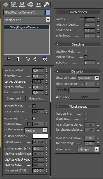Image resolution: width=103 pixels, height=179 pixels.
Task: Open the custom balance white swatch
Action: tap(40, 136)
